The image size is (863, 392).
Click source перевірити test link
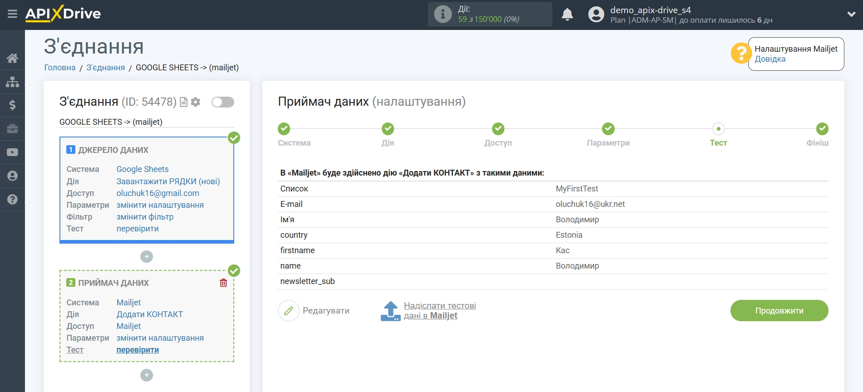click(138, 229)
